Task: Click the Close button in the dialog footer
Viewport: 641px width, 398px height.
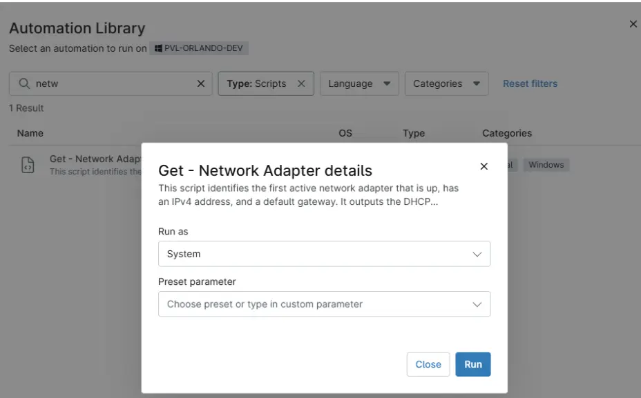Action: coord(428,364)
